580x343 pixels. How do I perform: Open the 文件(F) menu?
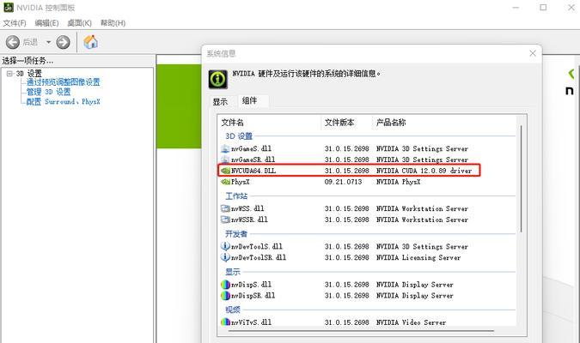15,23
